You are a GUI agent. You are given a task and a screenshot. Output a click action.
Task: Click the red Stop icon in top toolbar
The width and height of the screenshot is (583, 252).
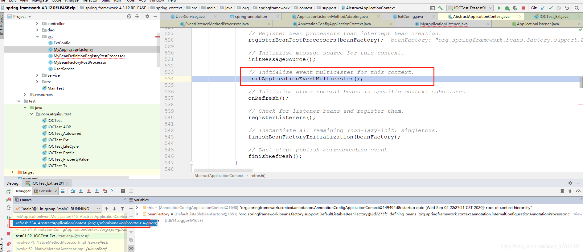click(523, 8)
